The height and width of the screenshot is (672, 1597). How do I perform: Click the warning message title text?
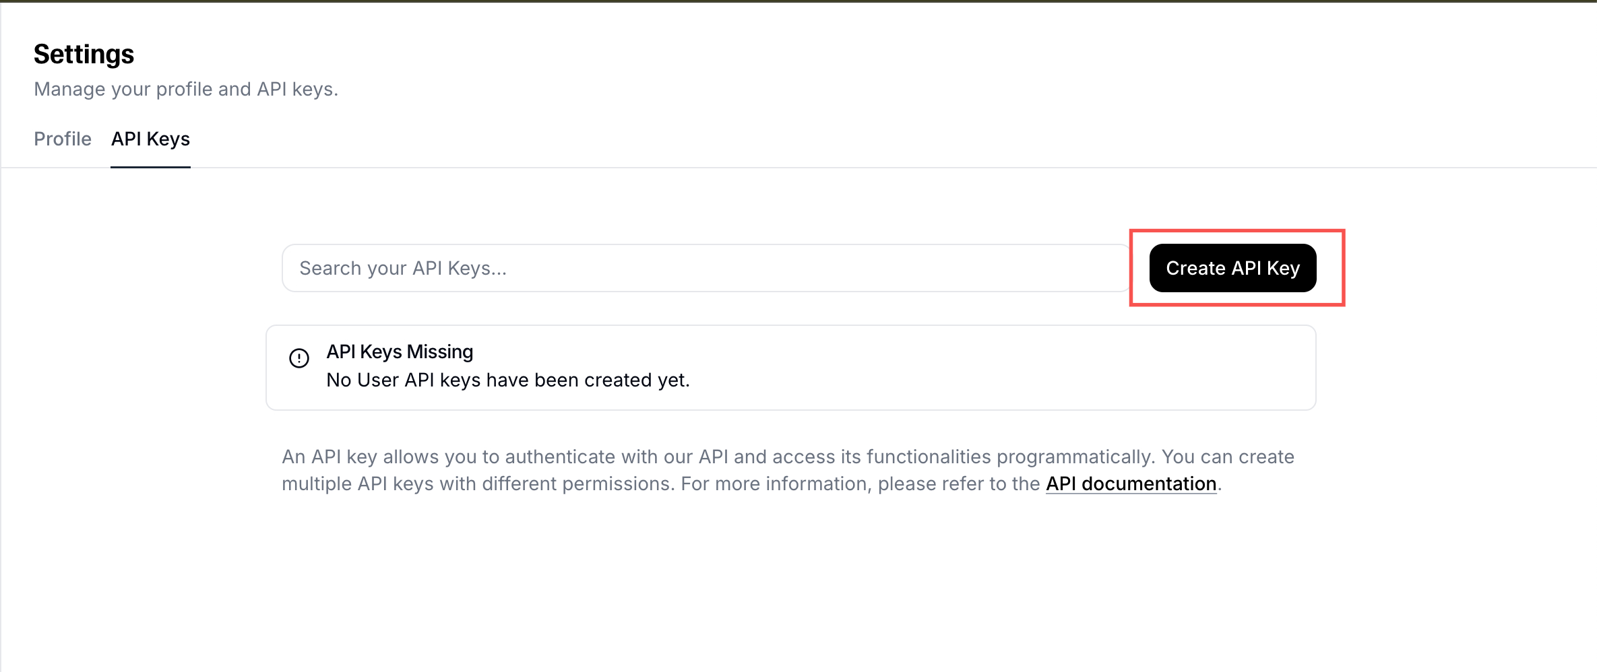tap(400, 351)
